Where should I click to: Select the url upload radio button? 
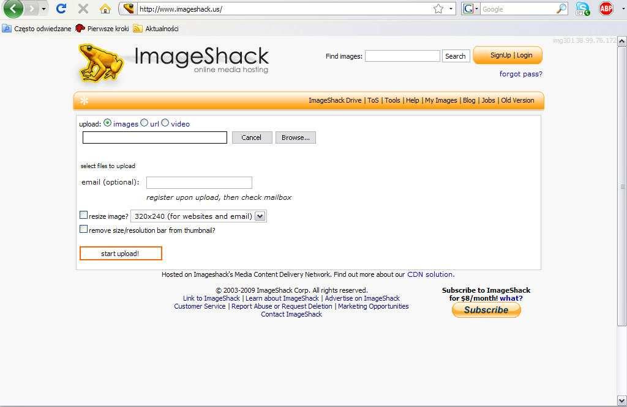(145, 123)
